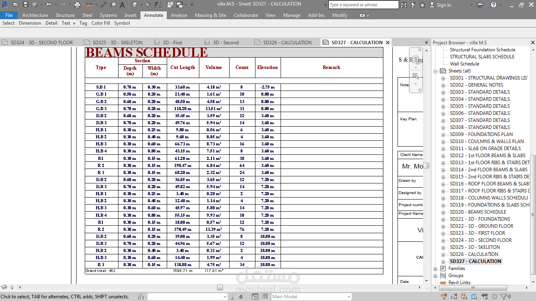Click the keyword search input field
The height and width of the screenshot is (301, 536).
tap(363, 5)
